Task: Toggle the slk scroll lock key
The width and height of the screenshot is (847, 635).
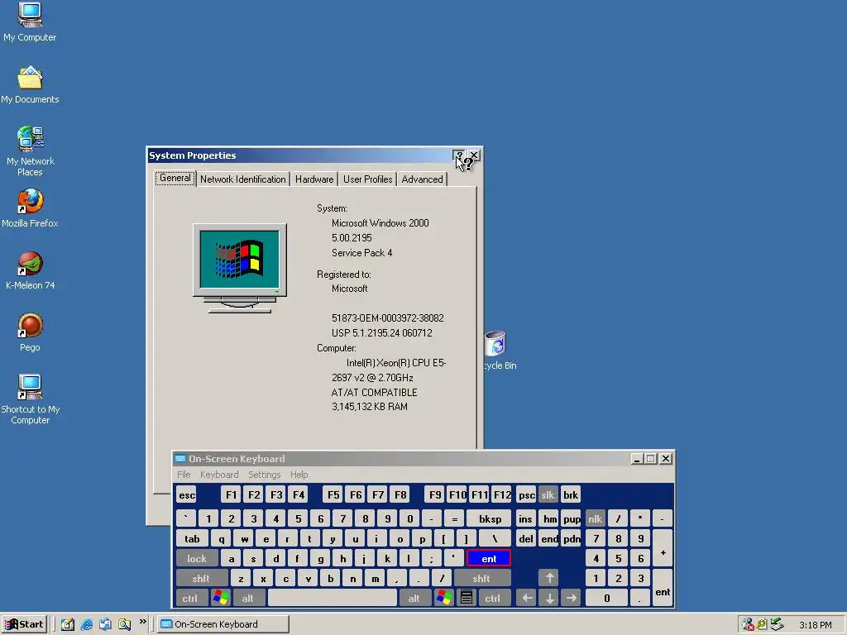Action: (x=548, y=495)
